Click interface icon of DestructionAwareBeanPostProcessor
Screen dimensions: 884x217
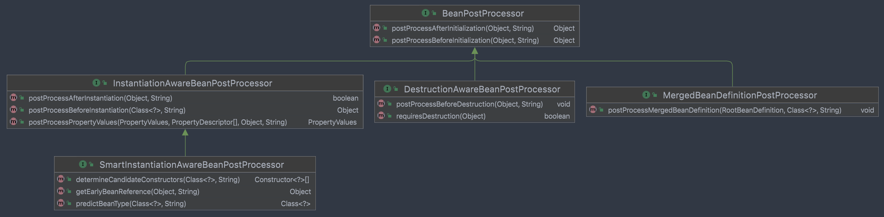click(x=387, y=89)
